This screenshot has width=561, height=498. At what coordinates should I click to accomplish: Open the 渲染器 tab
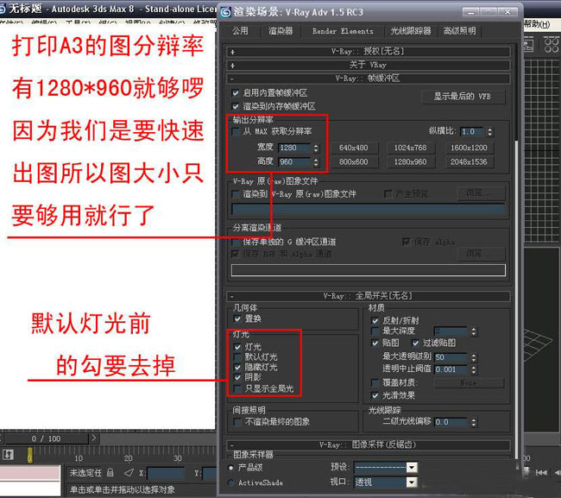tap(280, 31)
